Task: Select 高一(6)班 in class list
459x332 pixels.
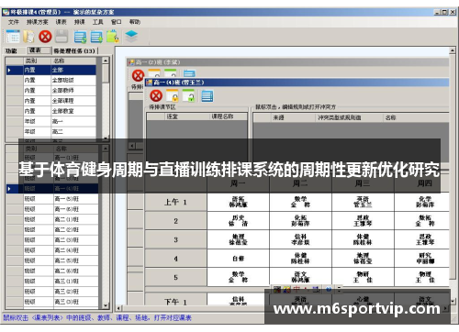Action: 52,209
